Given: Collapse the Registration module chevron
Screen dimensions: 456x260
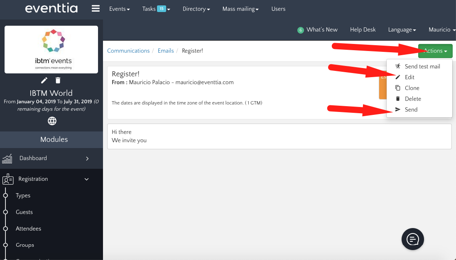Looking at the screenshot, I should (87, 179).
